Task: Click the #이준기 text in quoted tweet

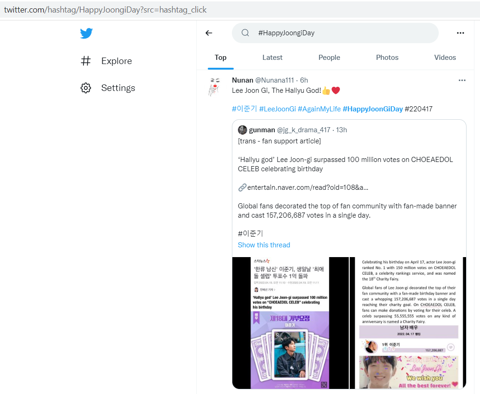Action: click(x=250, y=233)
